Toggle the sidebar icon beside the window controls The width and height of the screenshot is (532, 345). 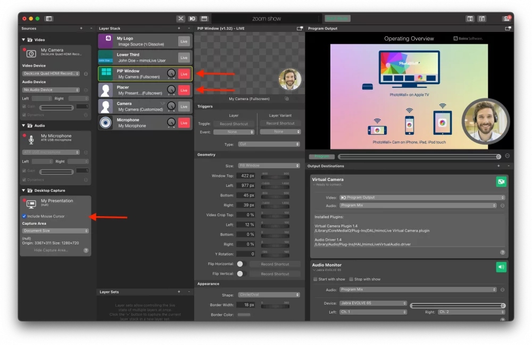pyautogui.click(x=49, y=19)
